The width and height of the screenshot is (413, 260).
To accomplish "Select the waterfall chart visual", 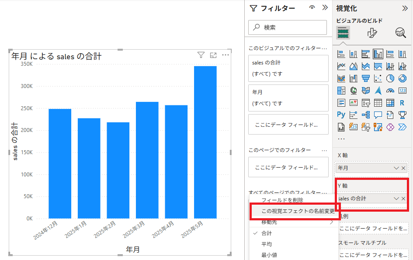I will coord(354,78).
